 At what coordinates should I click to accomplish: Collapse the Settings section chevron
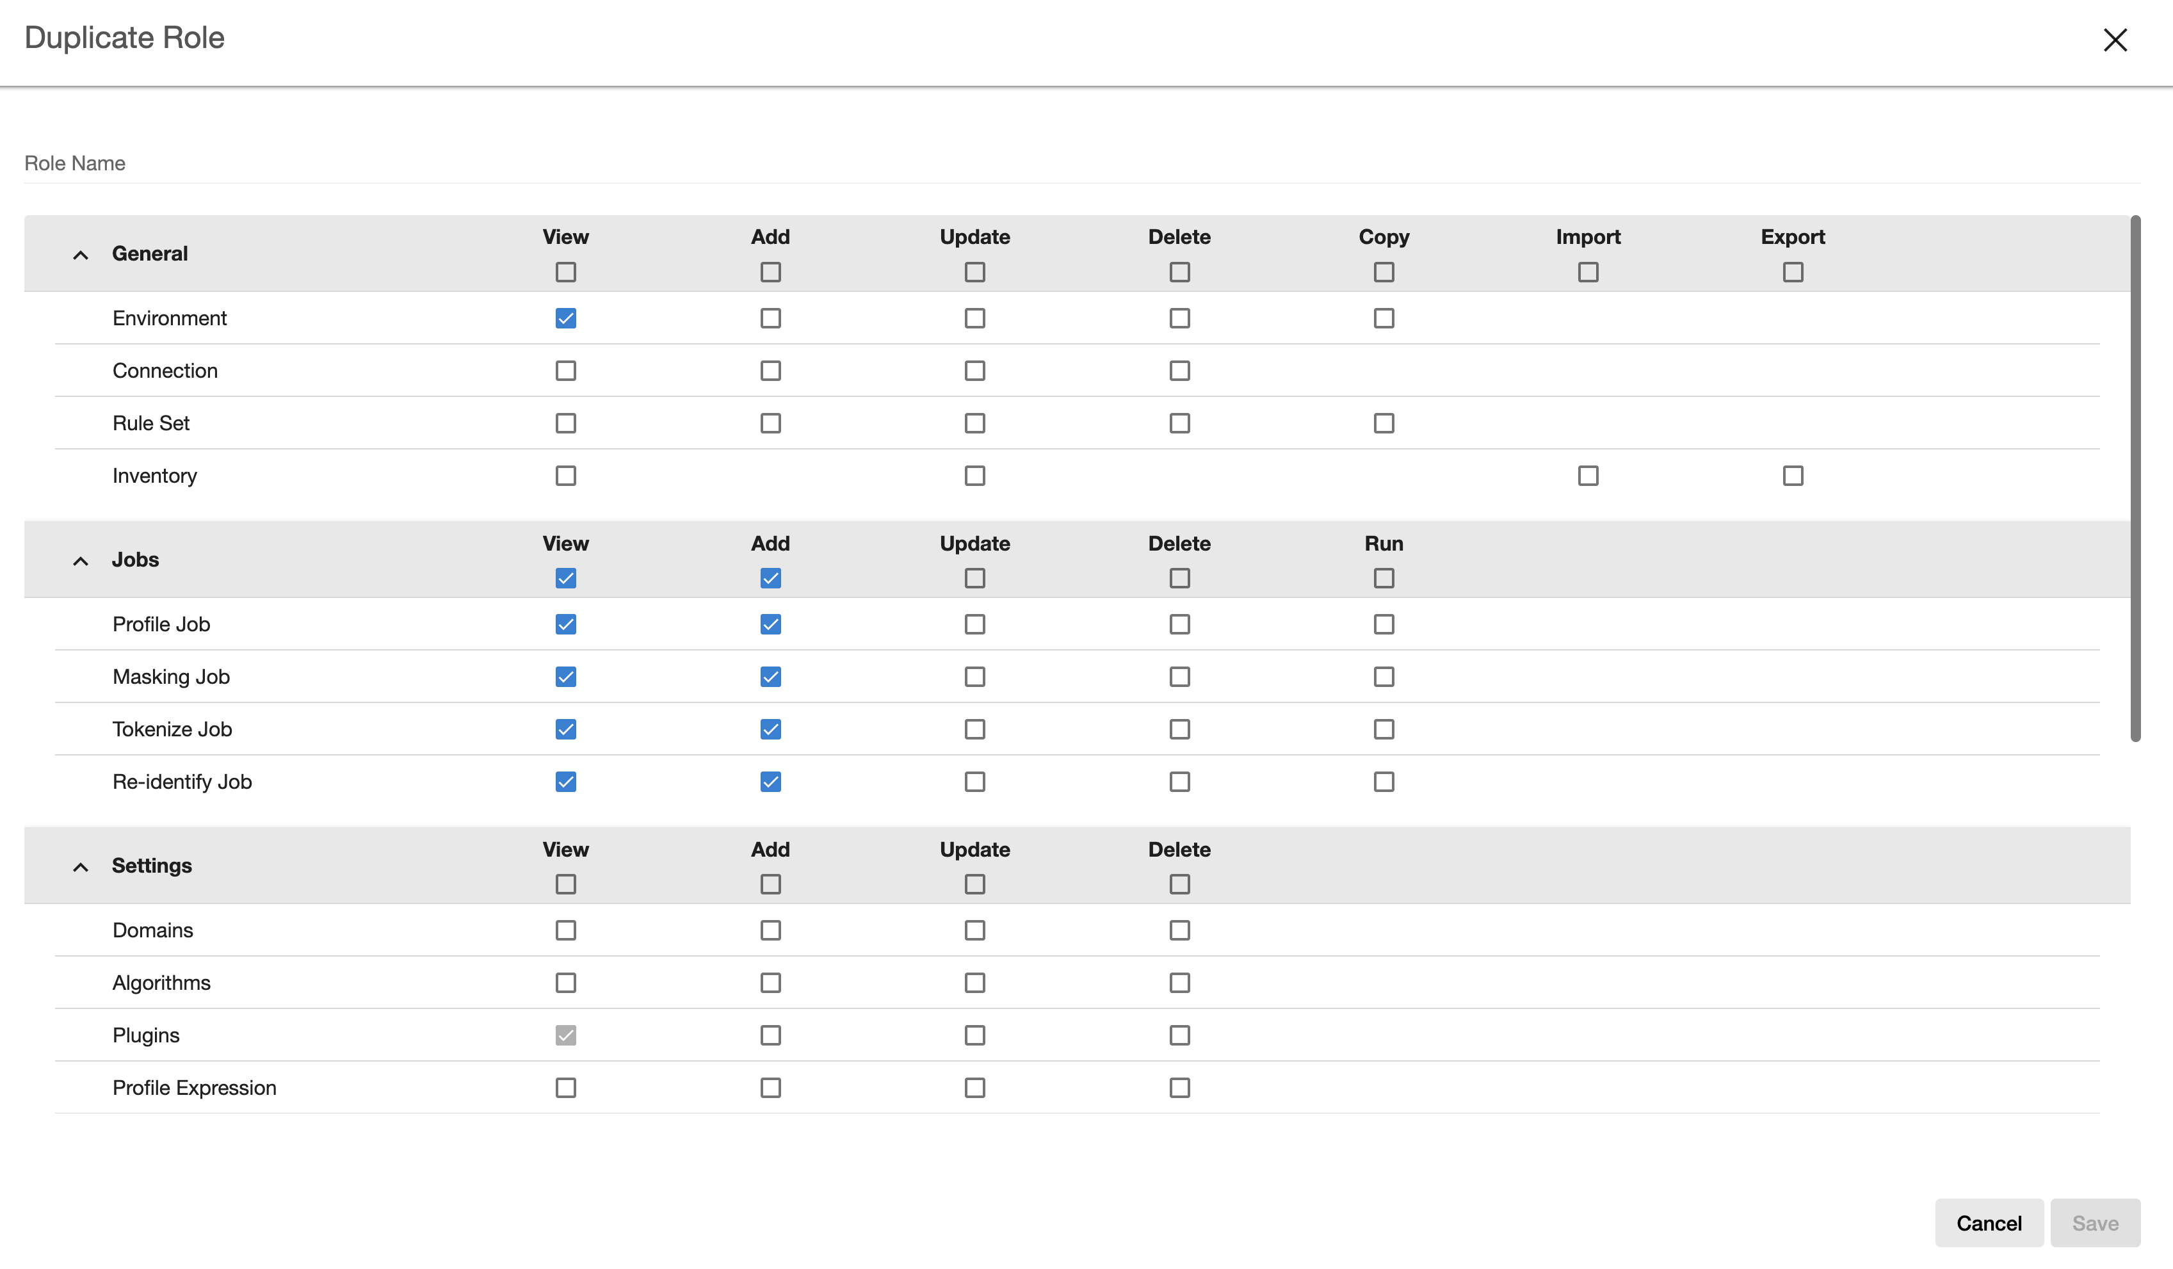coord(80,868)
